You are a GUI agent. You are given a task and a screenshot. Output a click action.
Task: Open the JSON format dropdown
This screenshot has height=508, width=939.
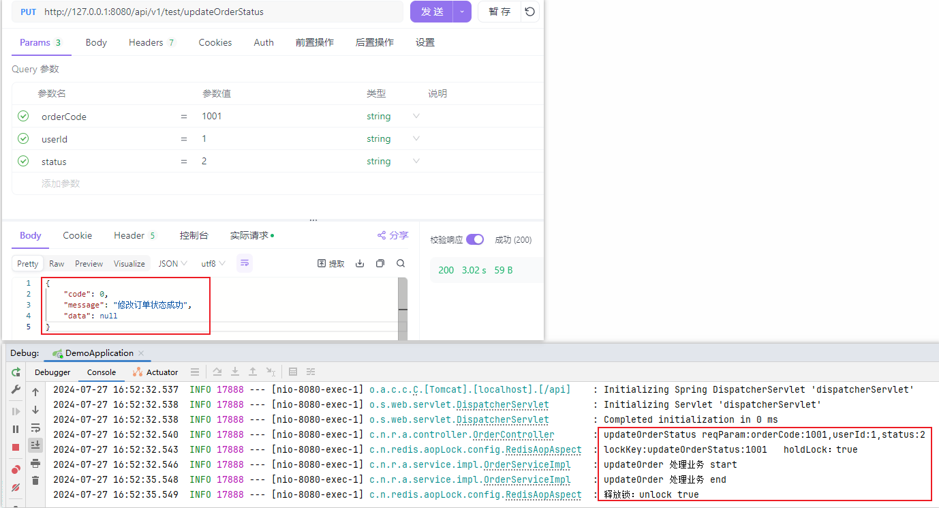[x=173, y=263]
